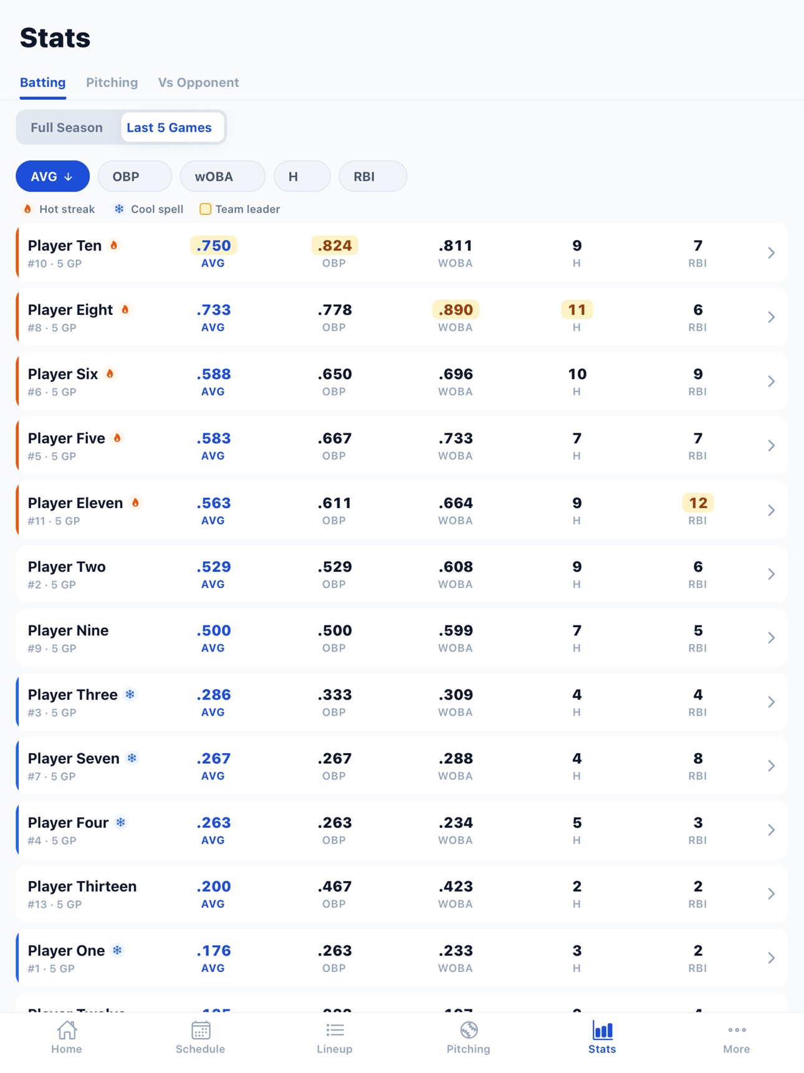The width and height of the screenshot is (804, 1073).
Task: Tap the snowflake icon beside Player Seven
Action: pos(132,758)
